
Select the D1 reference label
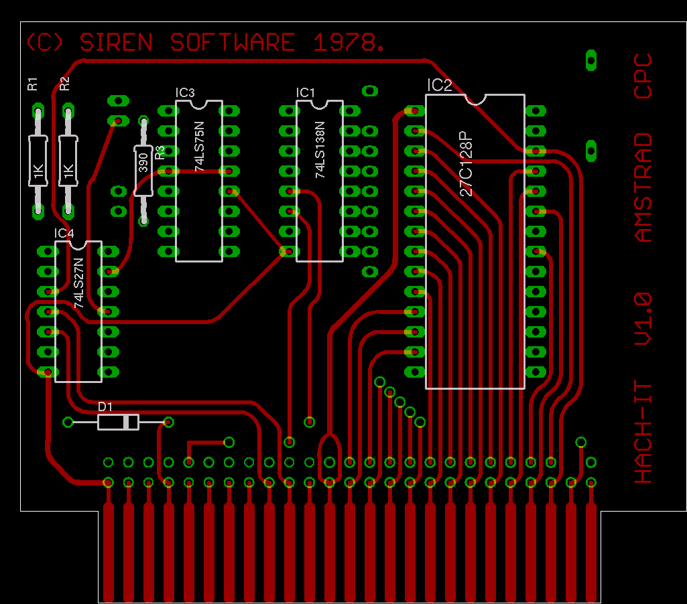click(x=105, y=406)
